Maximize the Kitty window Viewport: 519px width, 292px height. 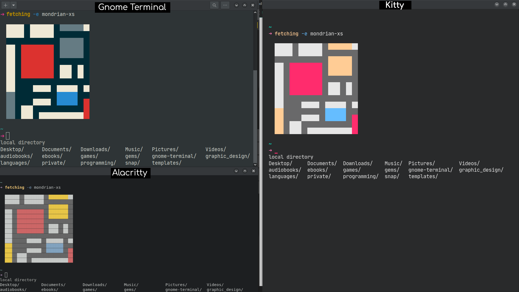point(505,4)
